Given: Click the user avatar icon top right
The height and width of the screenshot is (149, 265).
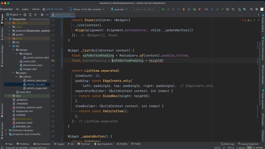Looking at the screenshot, I should pos(262,9).
